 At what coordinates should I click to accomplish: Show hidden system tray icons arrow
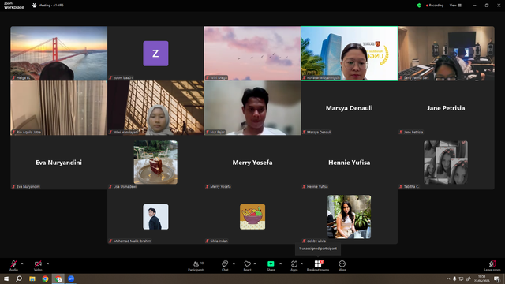[x=448, y=278]
